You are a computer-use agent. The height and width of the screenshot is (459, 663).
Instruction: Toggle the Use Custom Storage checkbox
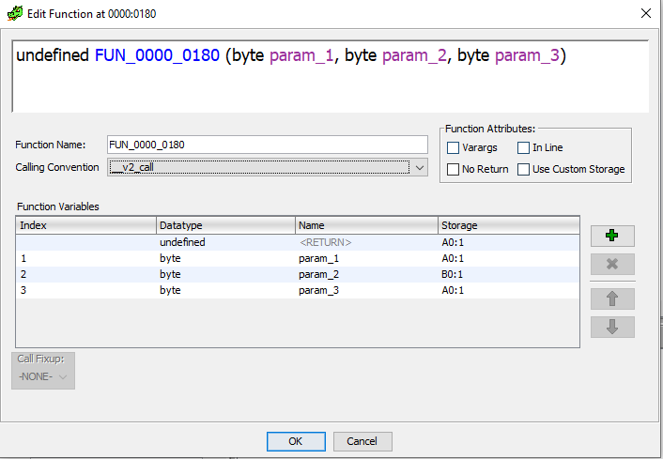click(523, 169)
